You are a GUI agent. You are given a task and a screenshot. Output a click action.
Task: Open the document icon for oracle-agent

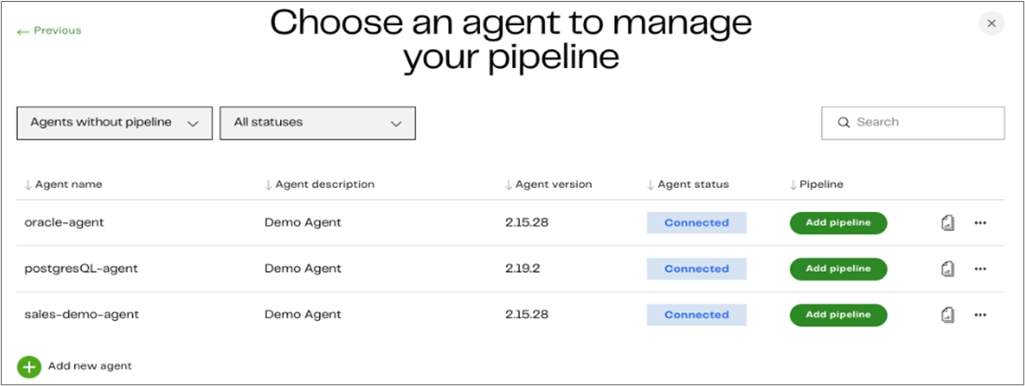(x=948, y=223)
